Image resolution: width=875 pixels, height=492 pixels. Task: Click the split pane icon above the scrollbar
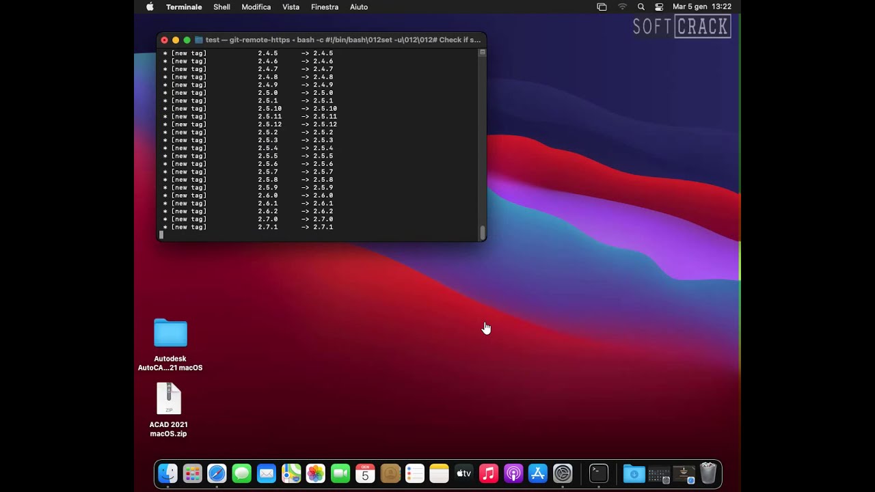click(483, 52)
